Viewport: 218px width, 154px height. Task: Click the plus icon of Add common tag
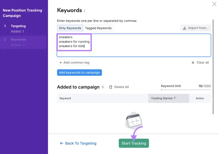click(61, 63)
